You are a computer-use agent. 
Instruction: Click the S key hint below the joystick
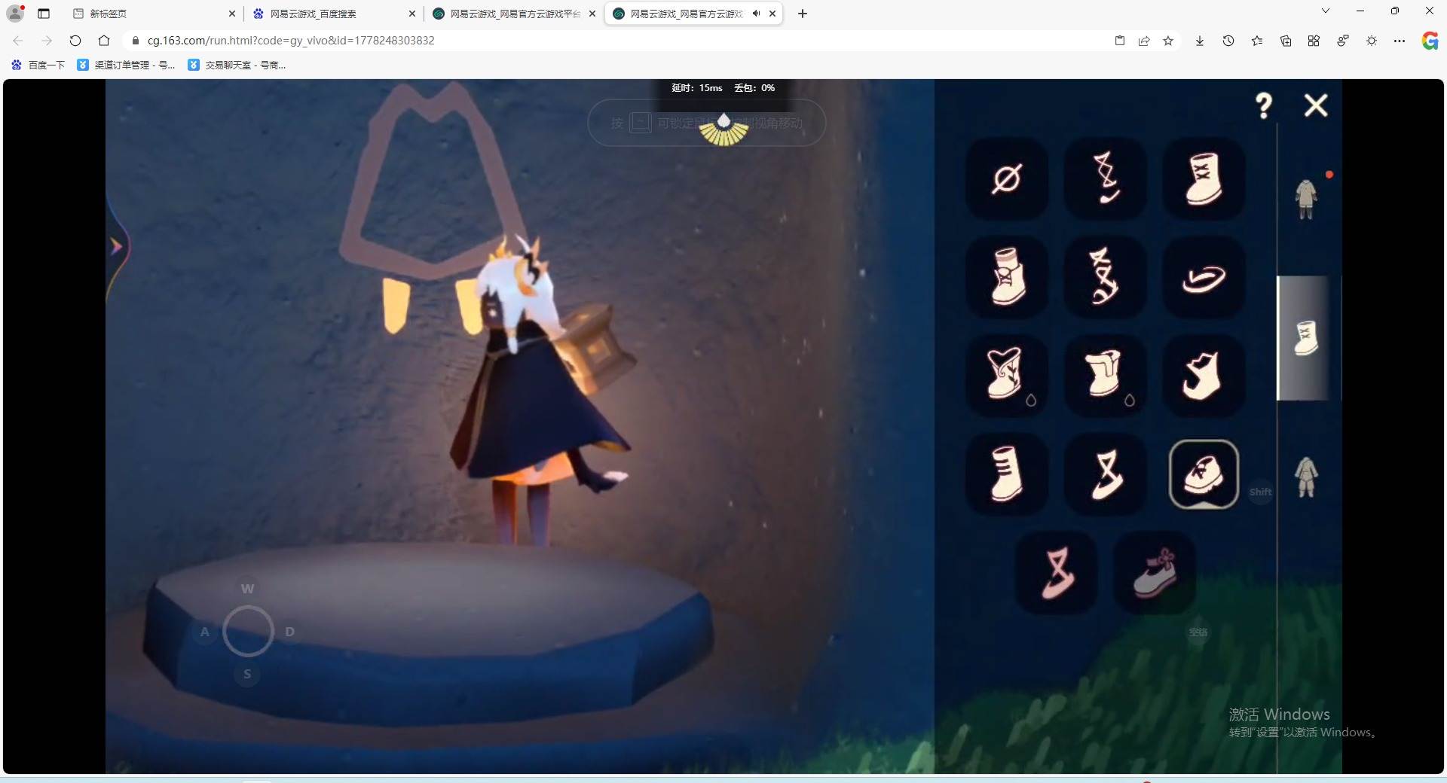point(247,674)
